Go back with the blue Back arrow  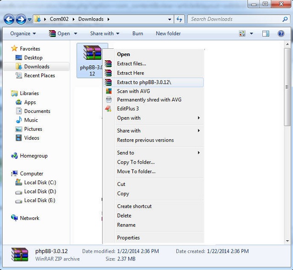coord(9,19)
